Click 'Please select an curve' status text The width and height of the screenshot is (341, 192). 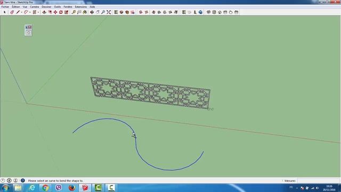click(x=55, y=181)
